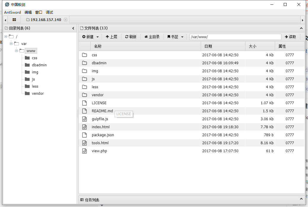Select the tools.html file name
This screenshot has height=207, width=308.
100,143
